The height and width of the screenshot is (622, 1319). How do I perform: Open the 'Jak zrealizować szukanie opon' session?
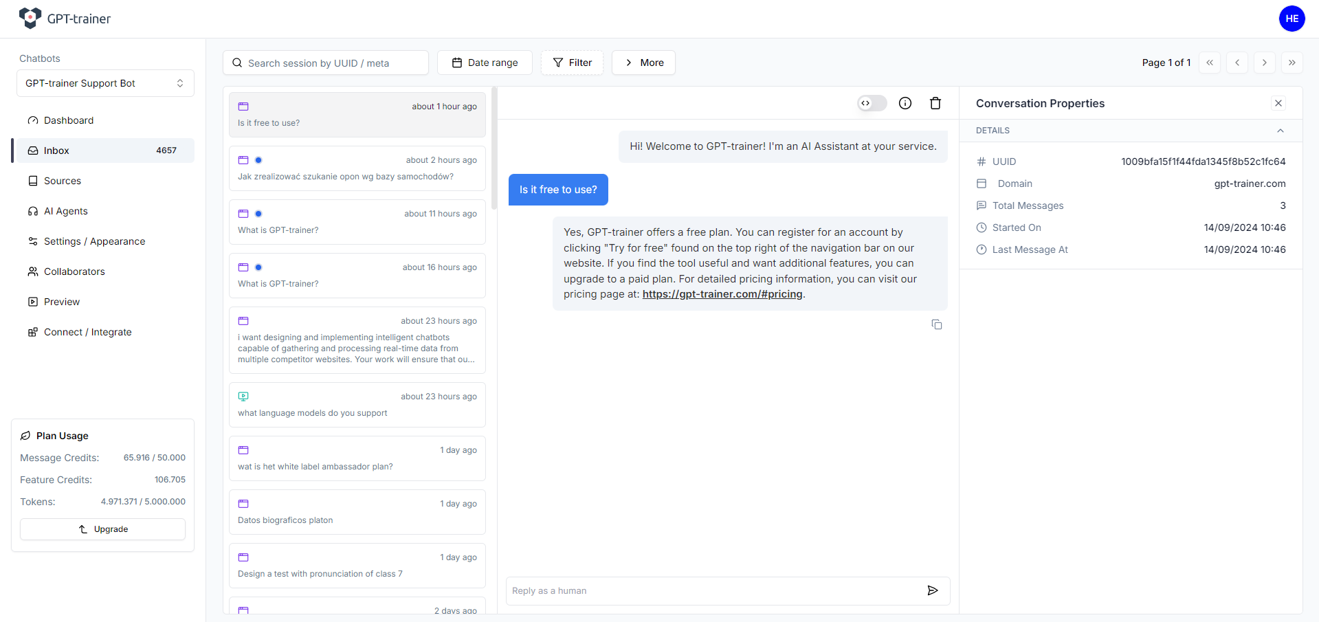tap(357, 168)
